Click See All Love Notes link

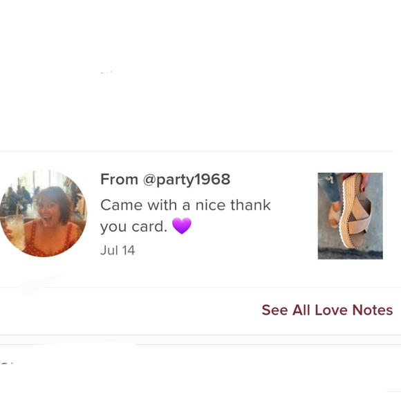(x=327, y=310)
